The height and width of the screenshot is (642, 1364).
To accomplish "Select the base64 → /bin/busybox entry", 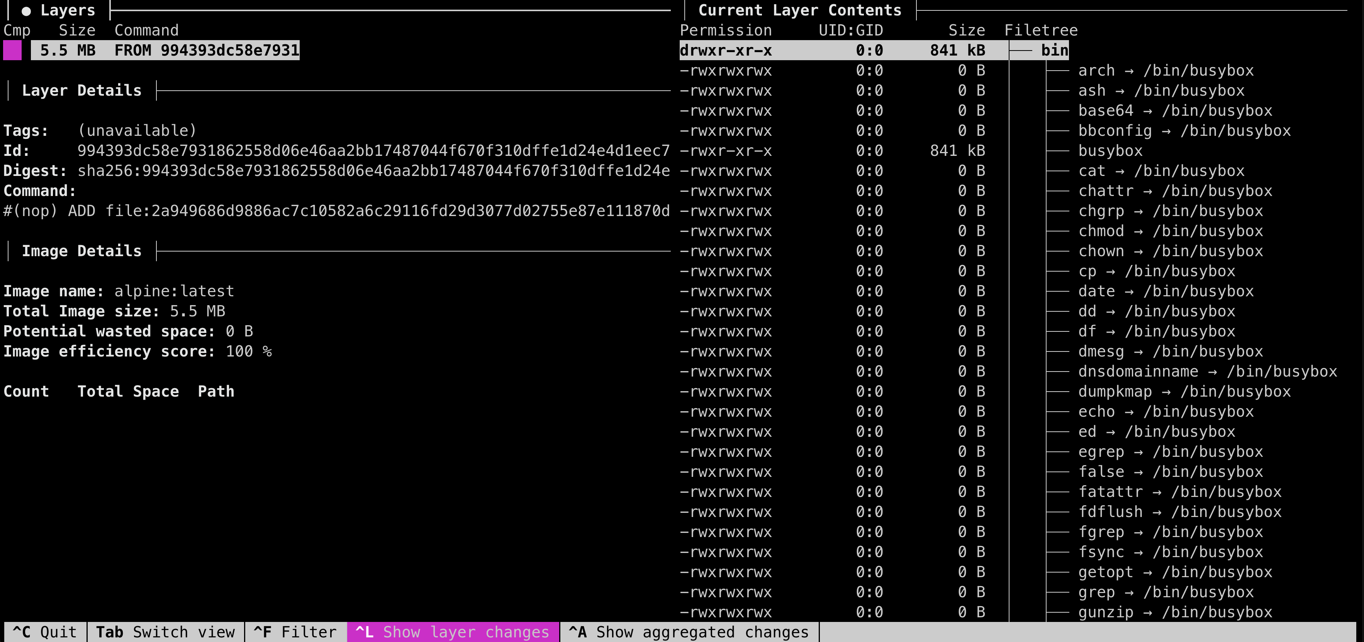I will click(x=1175, y=110).
